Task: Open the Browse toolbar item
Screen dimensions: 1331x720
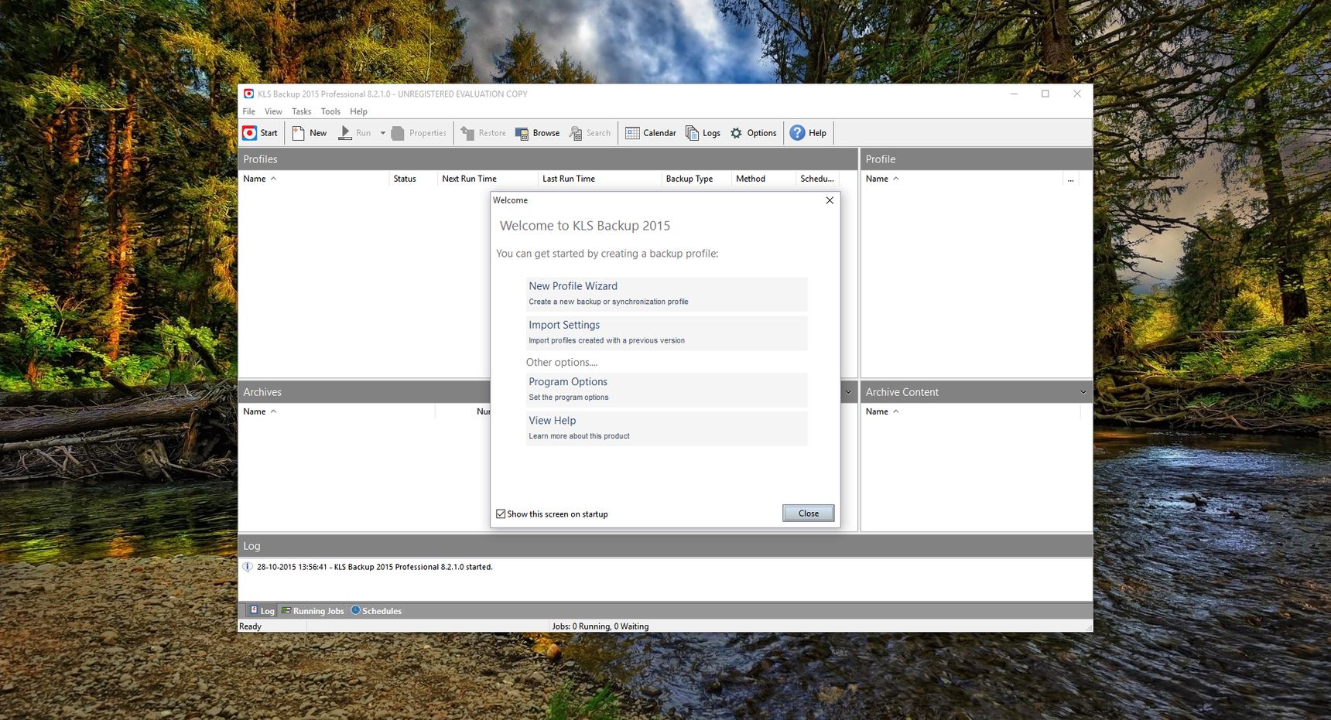Action: tap(537, 133)
